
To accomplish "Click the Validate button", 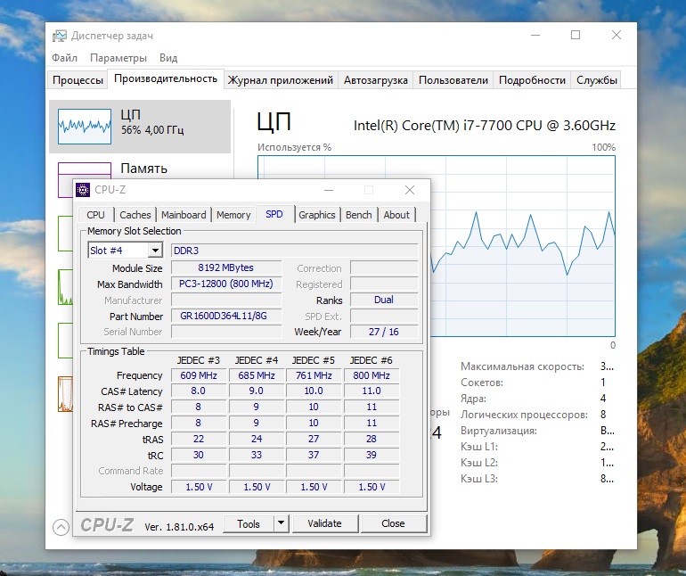I will click(324, 523).
